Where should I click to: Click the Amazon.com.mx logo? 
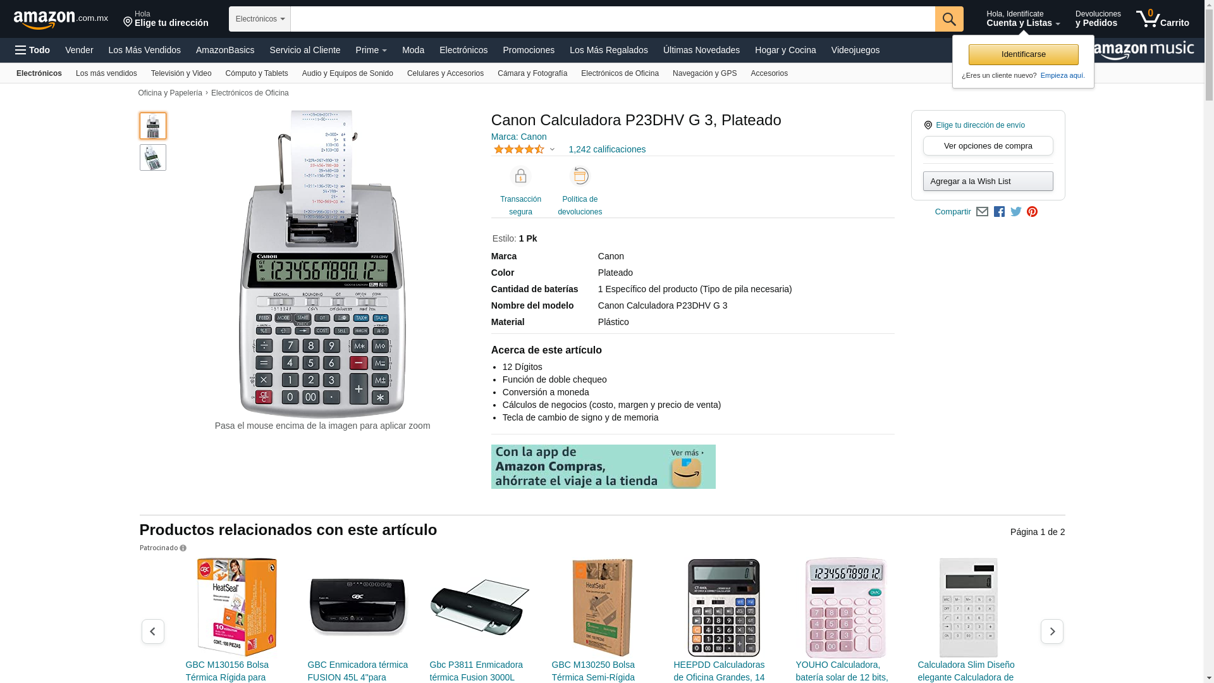[x=61, y=20]
